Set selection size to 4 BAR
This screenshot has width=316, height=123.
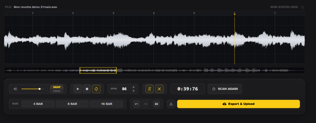38,104
